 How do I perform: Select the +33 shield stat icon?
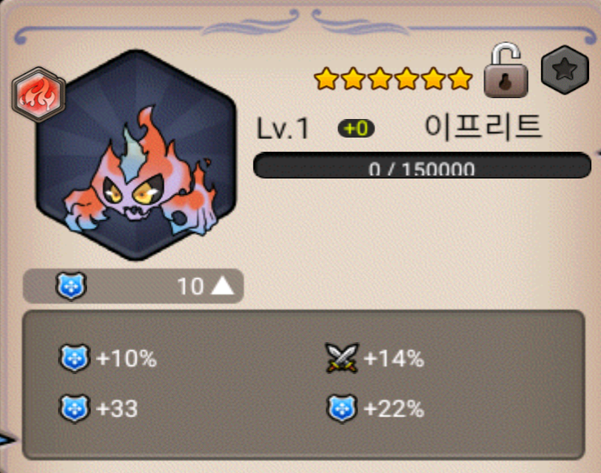pos(74,408)
